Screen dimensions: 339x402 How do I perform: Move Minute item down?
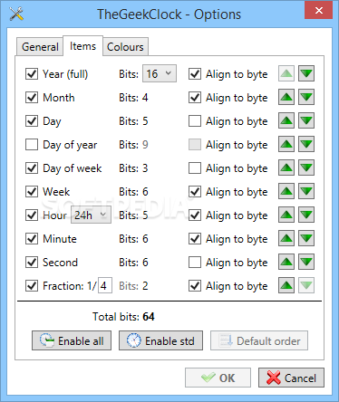pyautogui.click(x=306, y=238)
